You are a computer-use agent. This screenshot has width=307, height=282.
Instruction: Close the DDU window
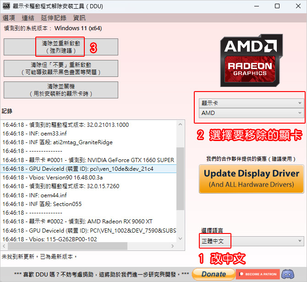[x=298, y=6]
